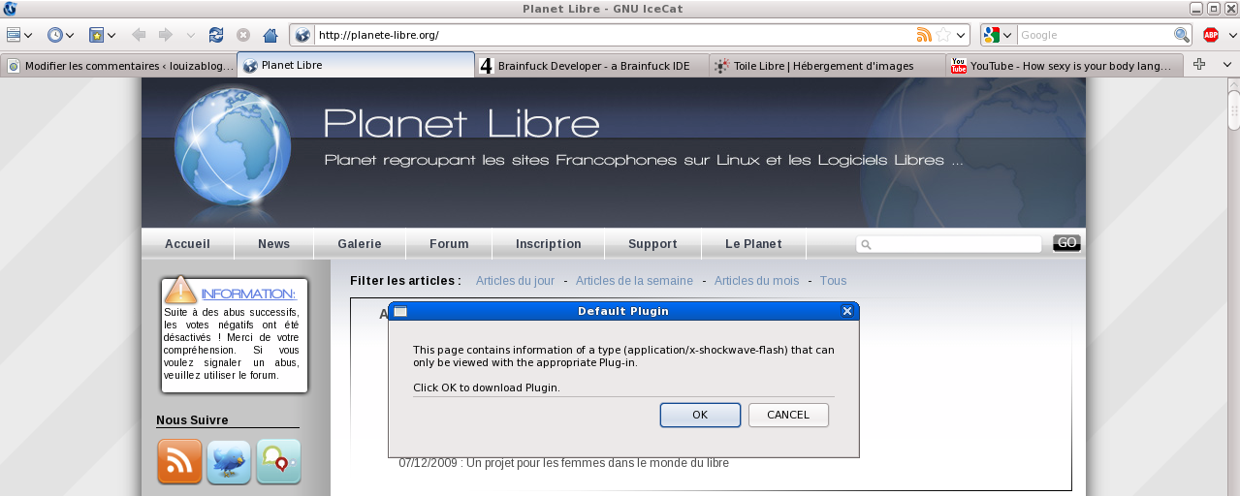Viewport: 1240px width, 496px height.
Task: Click the Planet Libre globe logo
Action: tap(232, 147)
